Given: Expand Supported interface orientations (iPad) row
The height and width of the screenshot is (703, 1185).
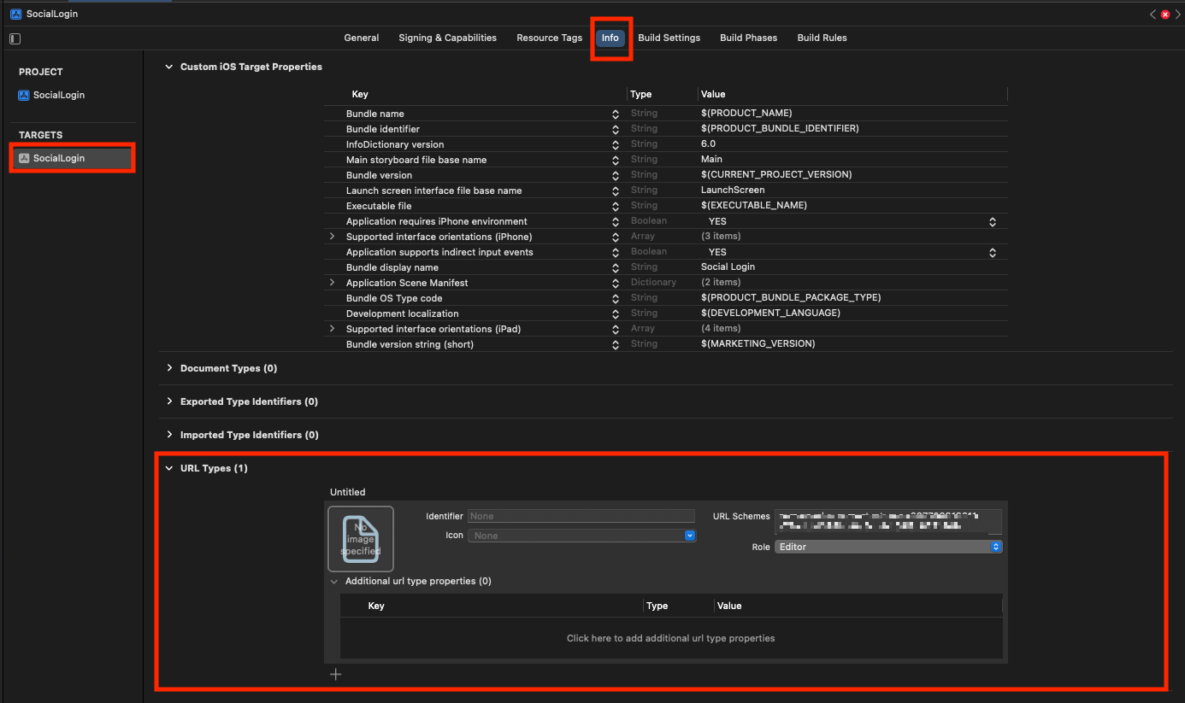Looking at the screenshot, I should click(332, 329).
